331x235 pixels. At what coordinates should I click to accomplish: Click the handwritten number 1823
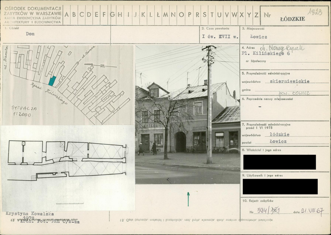click(315, 12)
